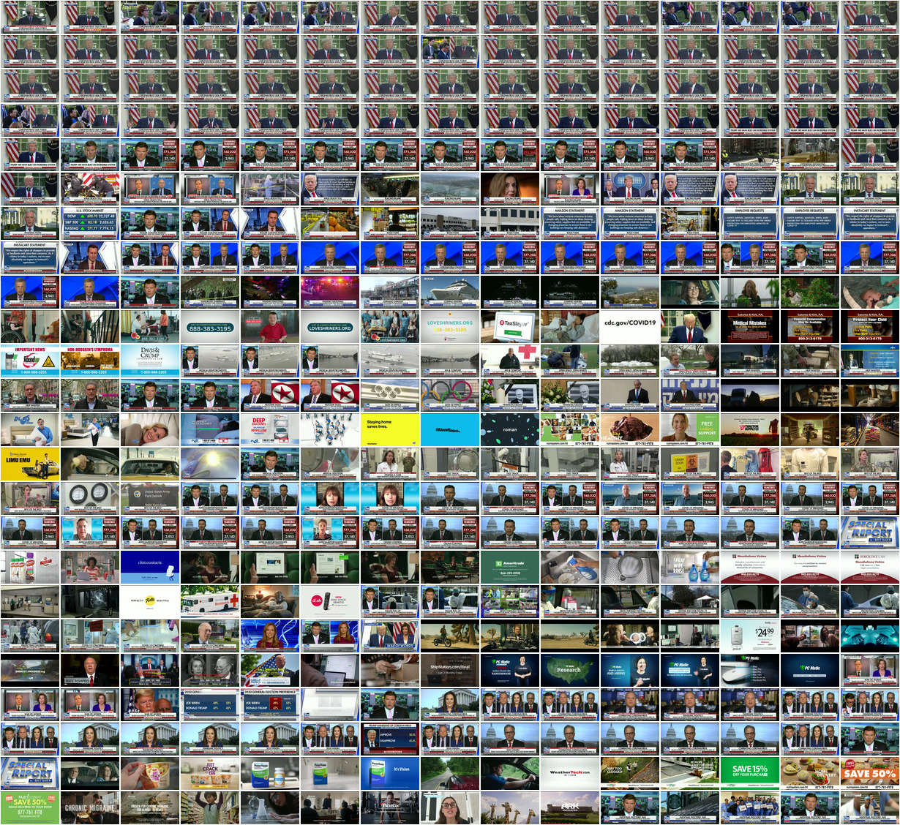This screenshot has height=825, width=900.
Task: Click the WeatherTech.com thumbnail
Action: click(569, 773)
